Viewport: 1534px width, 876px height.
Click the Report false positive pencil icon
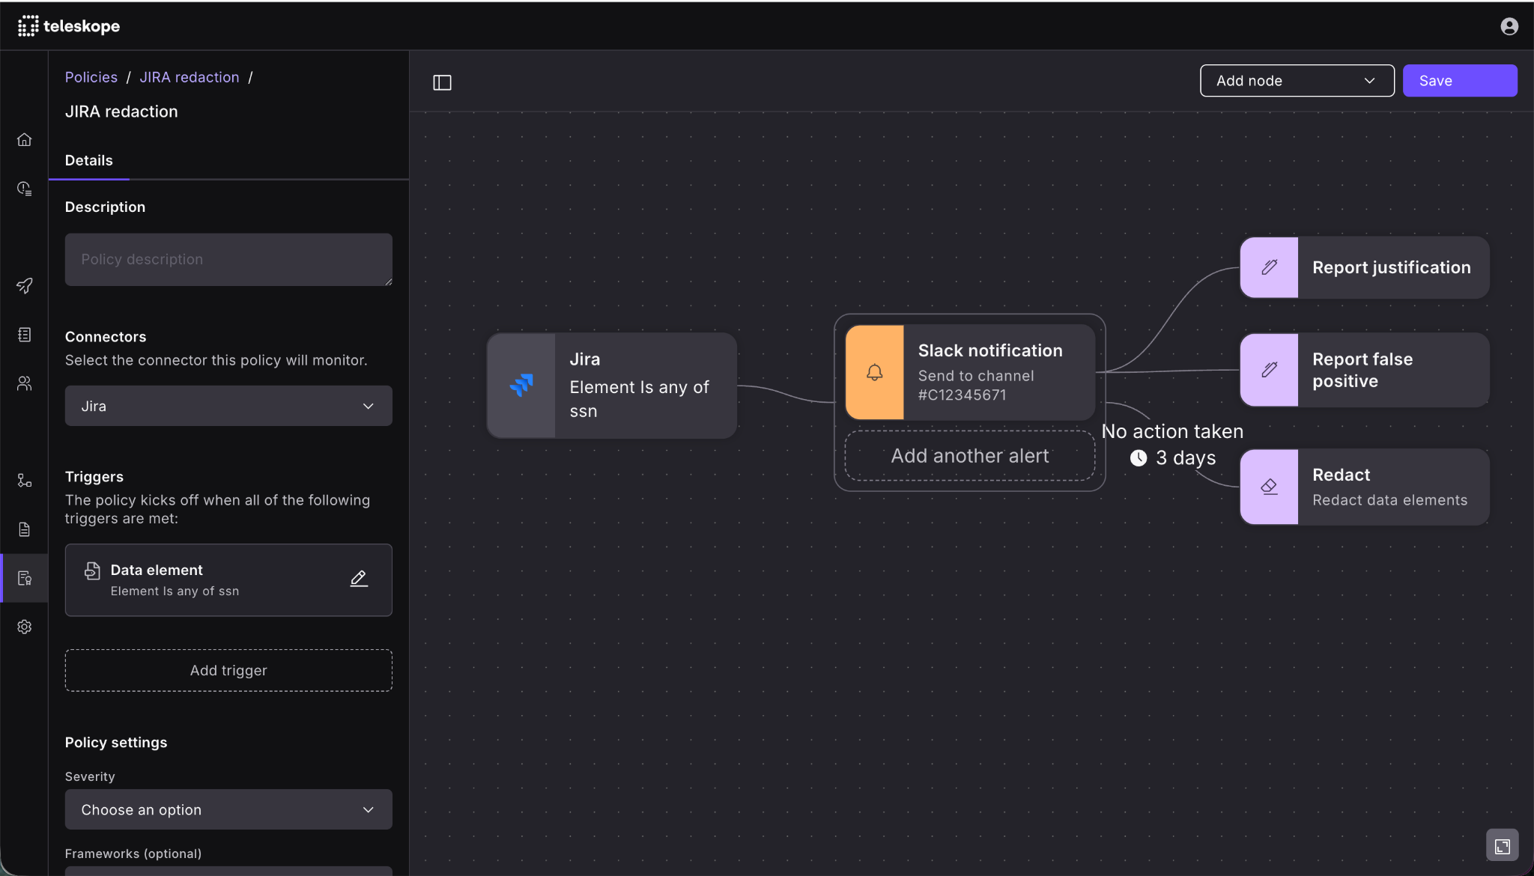pyautogui.click(x=1270, y=370)
